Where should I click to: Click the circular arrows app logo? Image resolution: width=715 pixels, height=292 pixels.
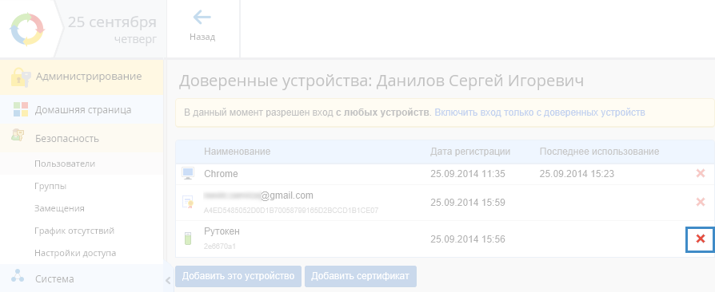[27, 29]
